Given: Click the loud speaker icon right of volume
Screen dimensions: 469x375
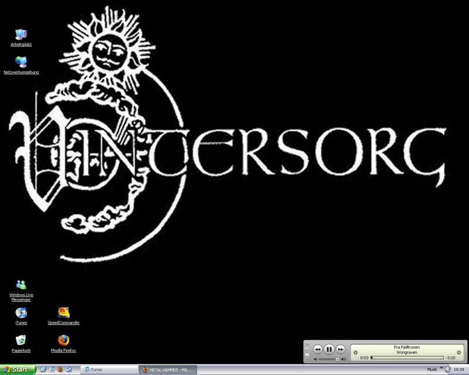Looking at the screenshot, I should tap(344, 359).
